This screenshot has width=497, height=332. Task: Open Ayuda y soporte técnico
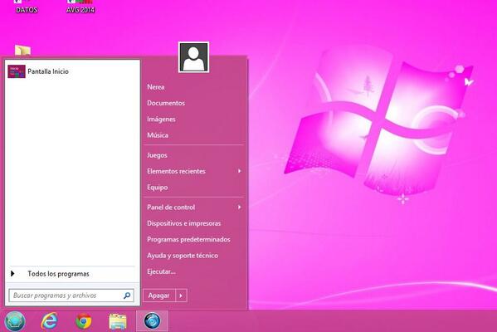coord(183,256)
